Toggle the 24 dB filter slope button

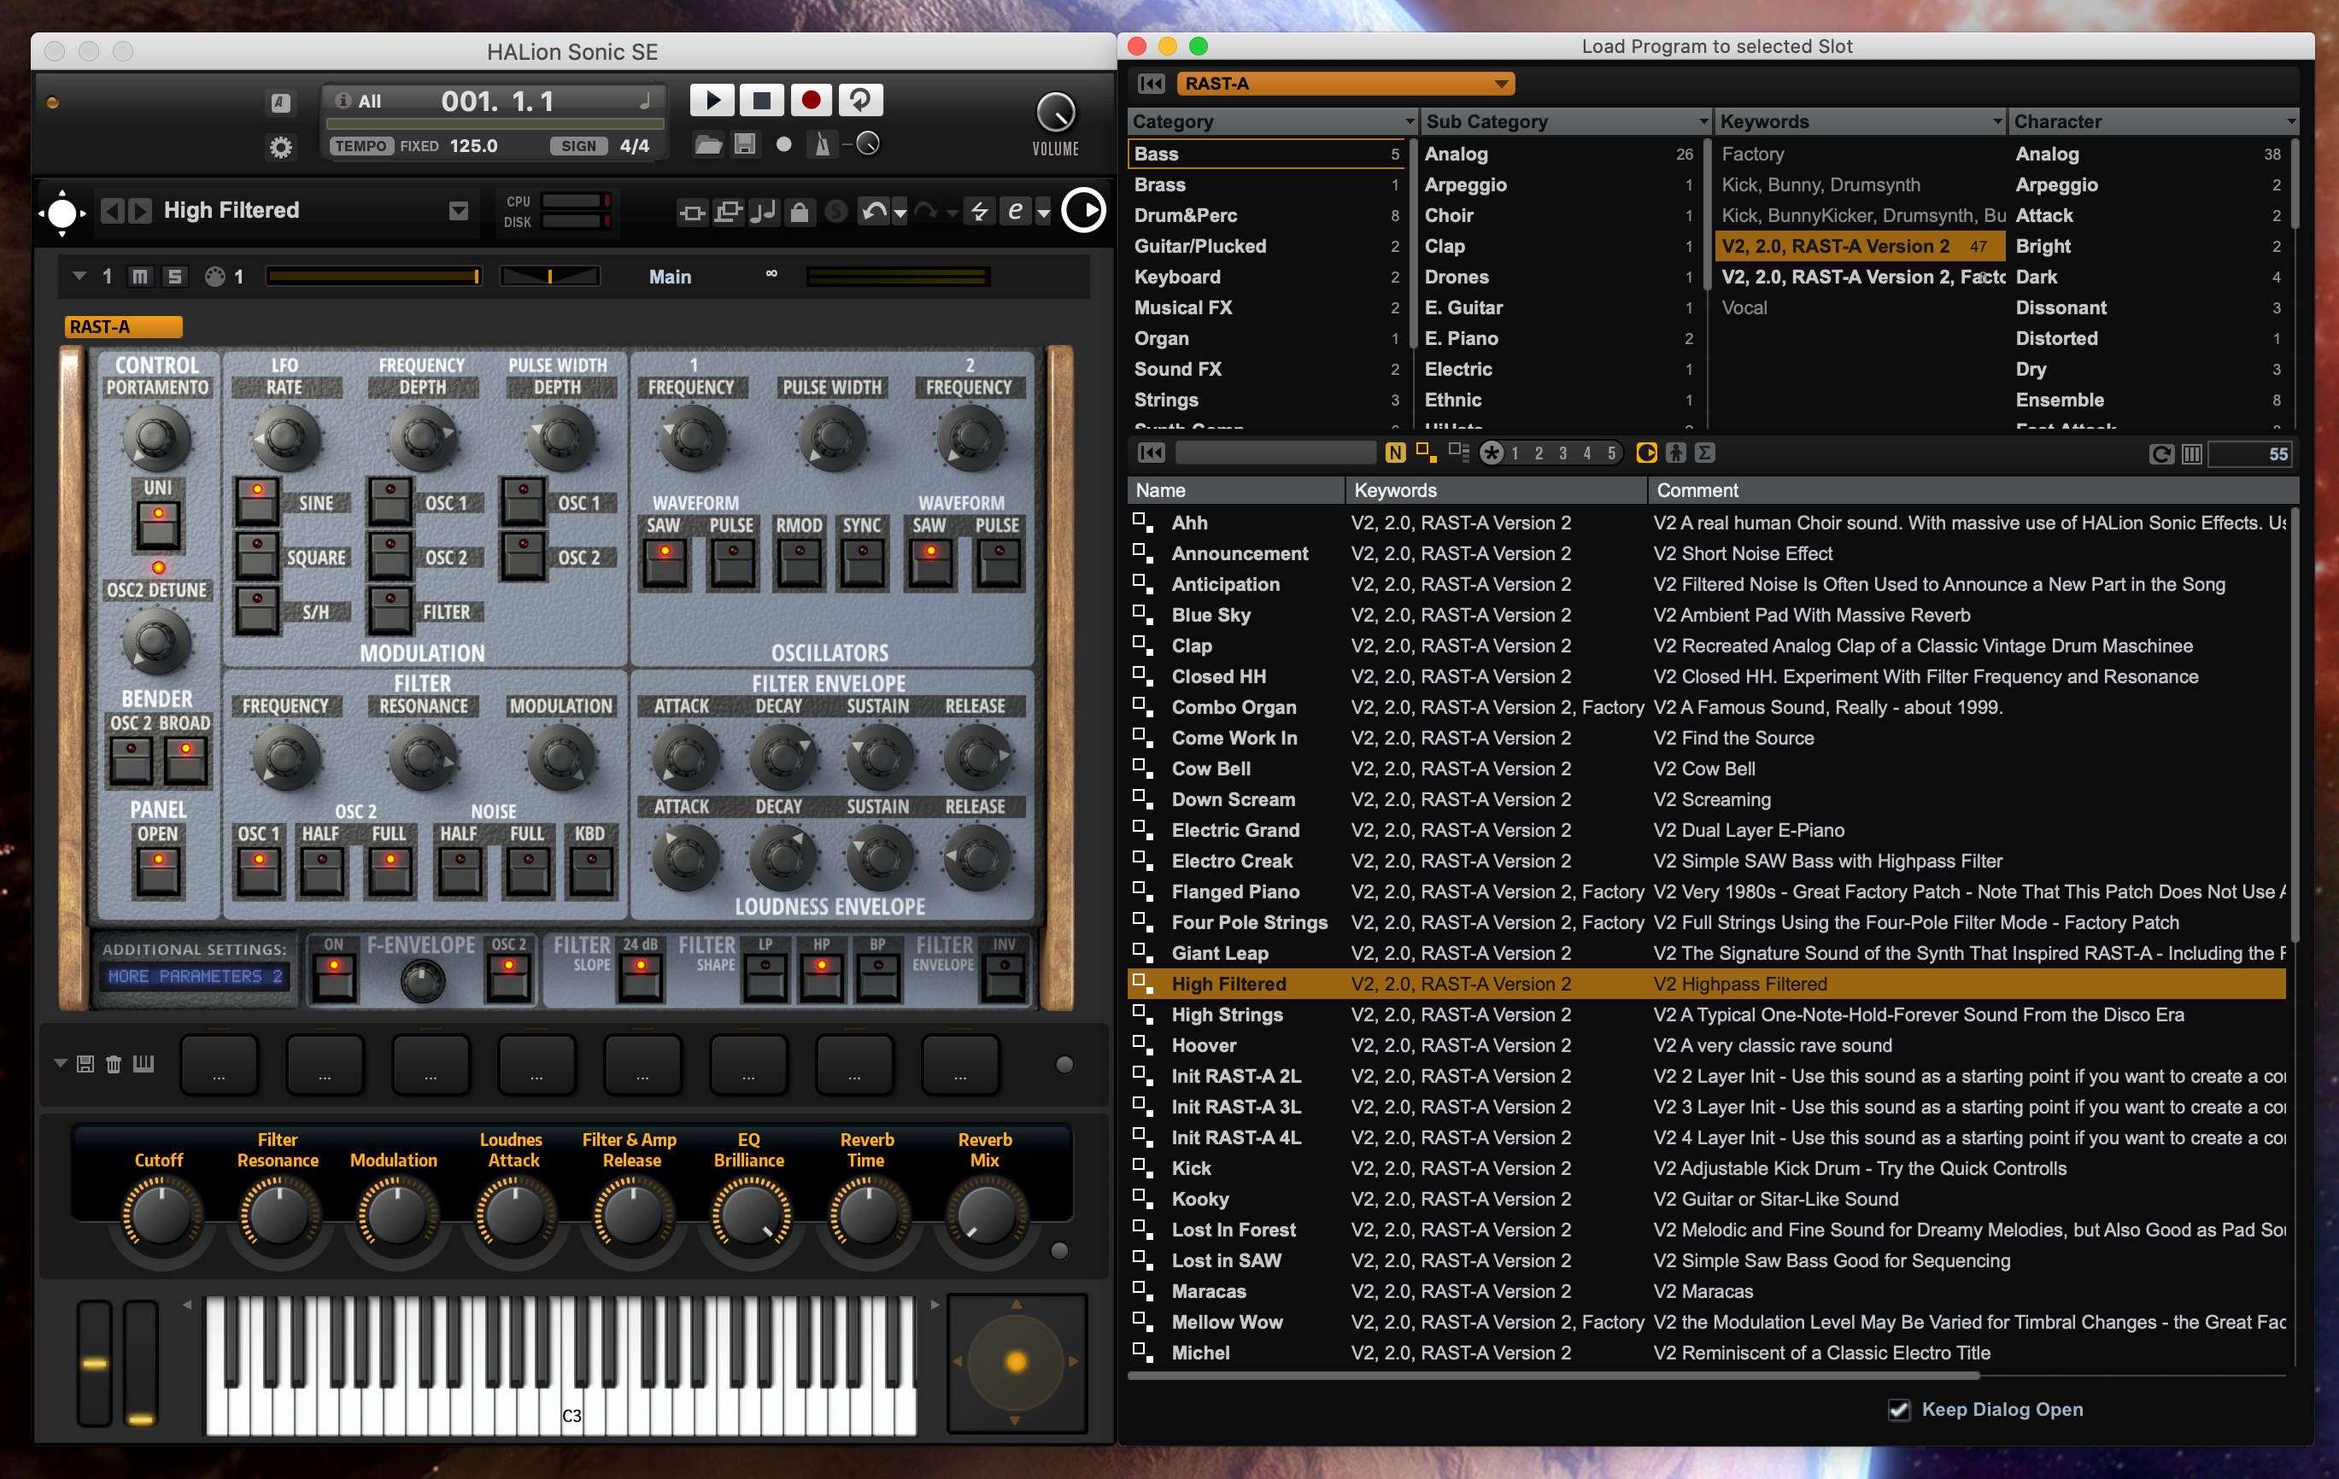[640, 976]
